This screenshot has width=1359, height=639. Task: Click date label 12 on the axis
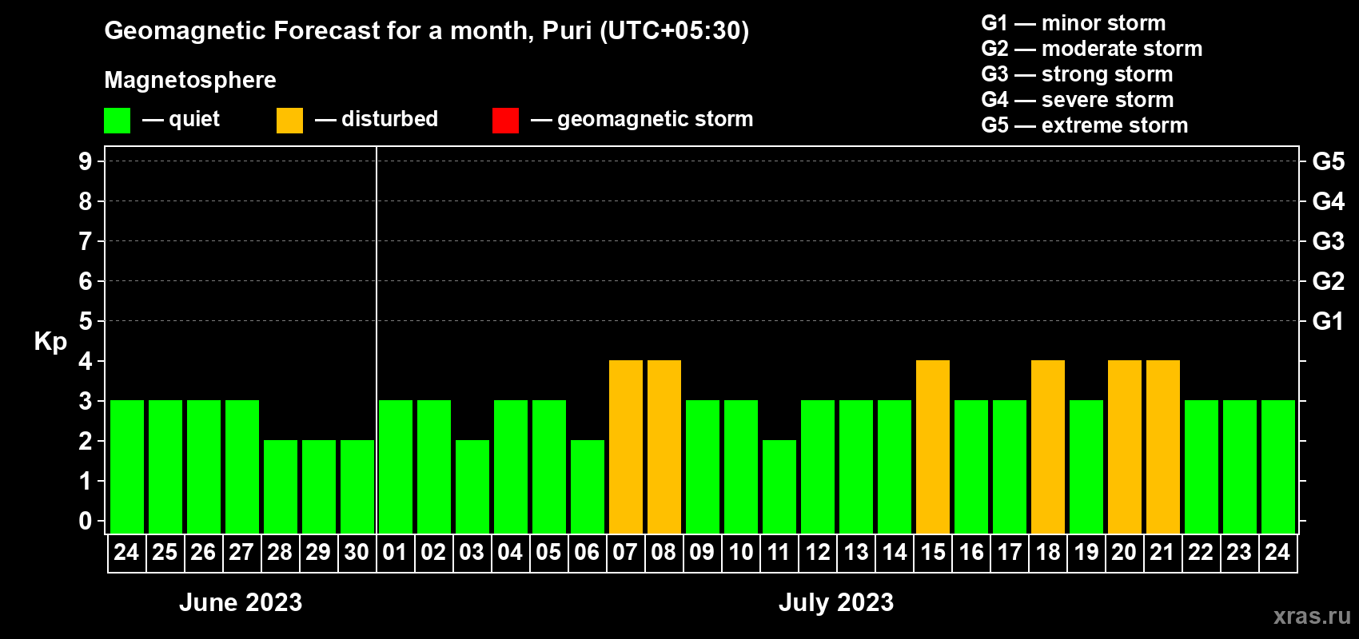pos(817,553)
